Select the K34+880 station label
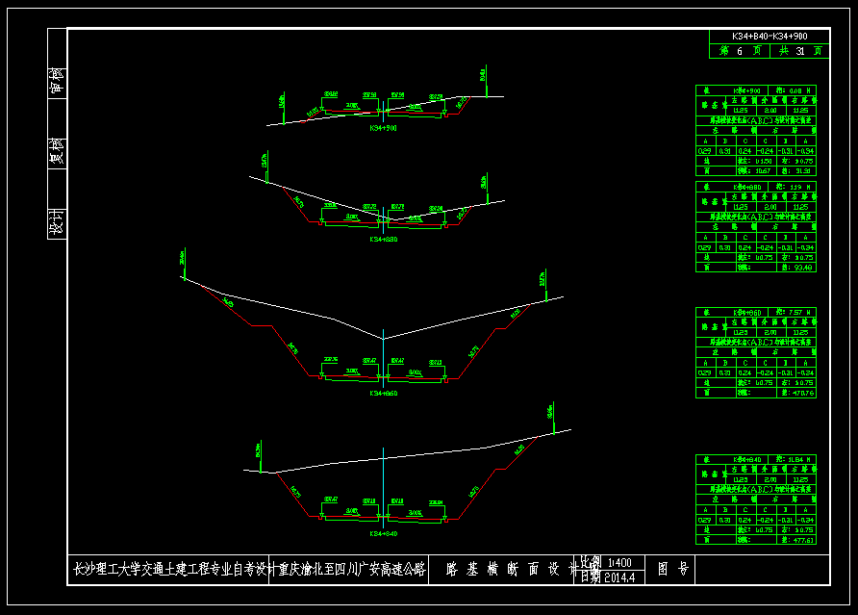The image size is (858, 615). click(384, 239)
